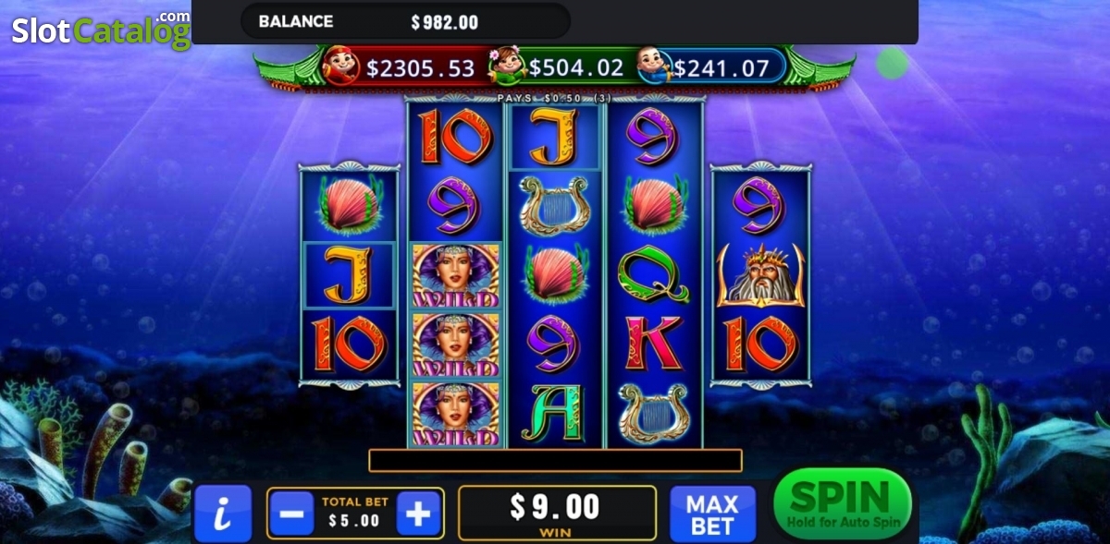
Task: Open the SlotCatalog.com logo link
Action: pyautogui.click(x=101, y=29)
